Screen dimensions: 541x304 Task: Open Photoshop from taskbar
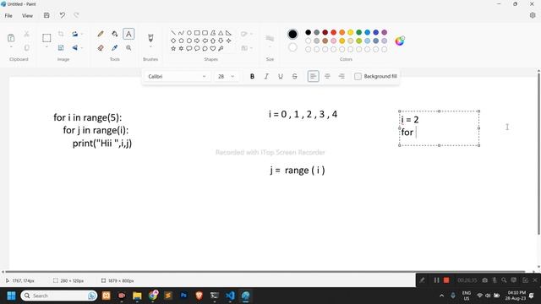183,296
